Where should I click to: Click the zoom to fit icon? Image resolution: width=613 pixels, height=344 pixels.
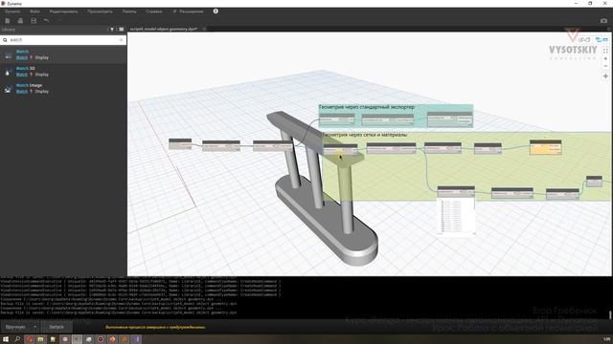[605, 51]
